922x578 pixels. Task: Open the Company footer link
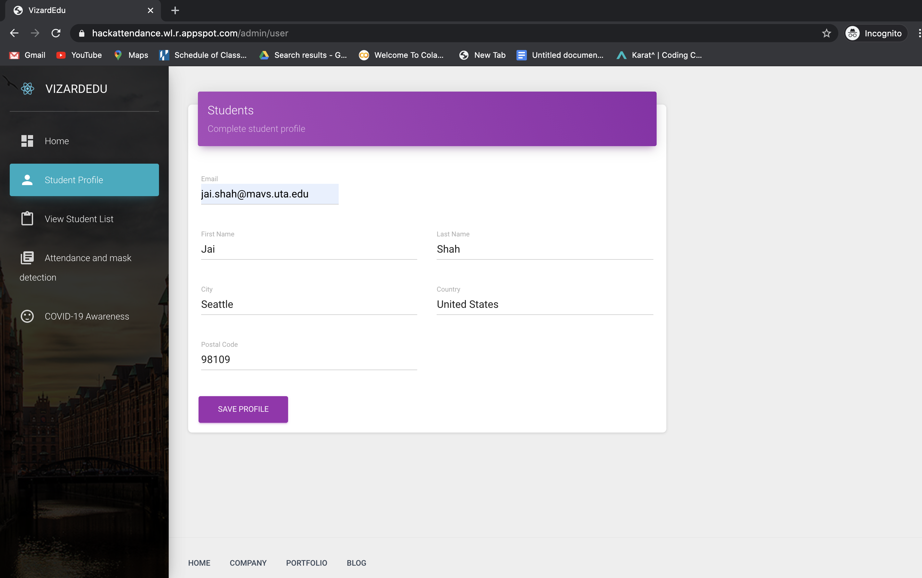pos(248,563)
